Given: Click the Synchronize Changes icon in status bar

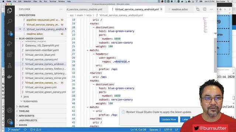Looking at the screenshot, I should (25, 129).
